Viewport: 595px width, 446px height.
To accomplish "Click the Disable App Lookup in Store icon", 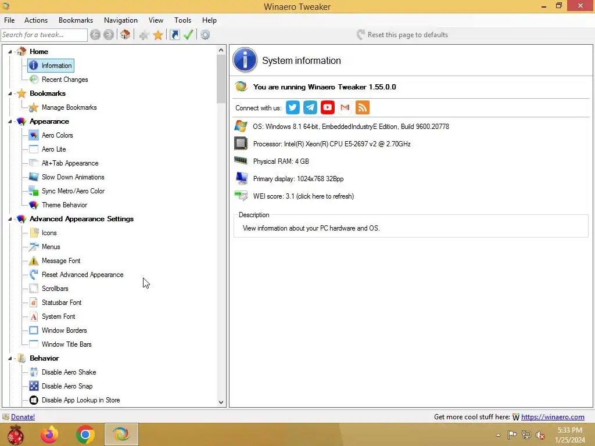I will tap(34, 400).
